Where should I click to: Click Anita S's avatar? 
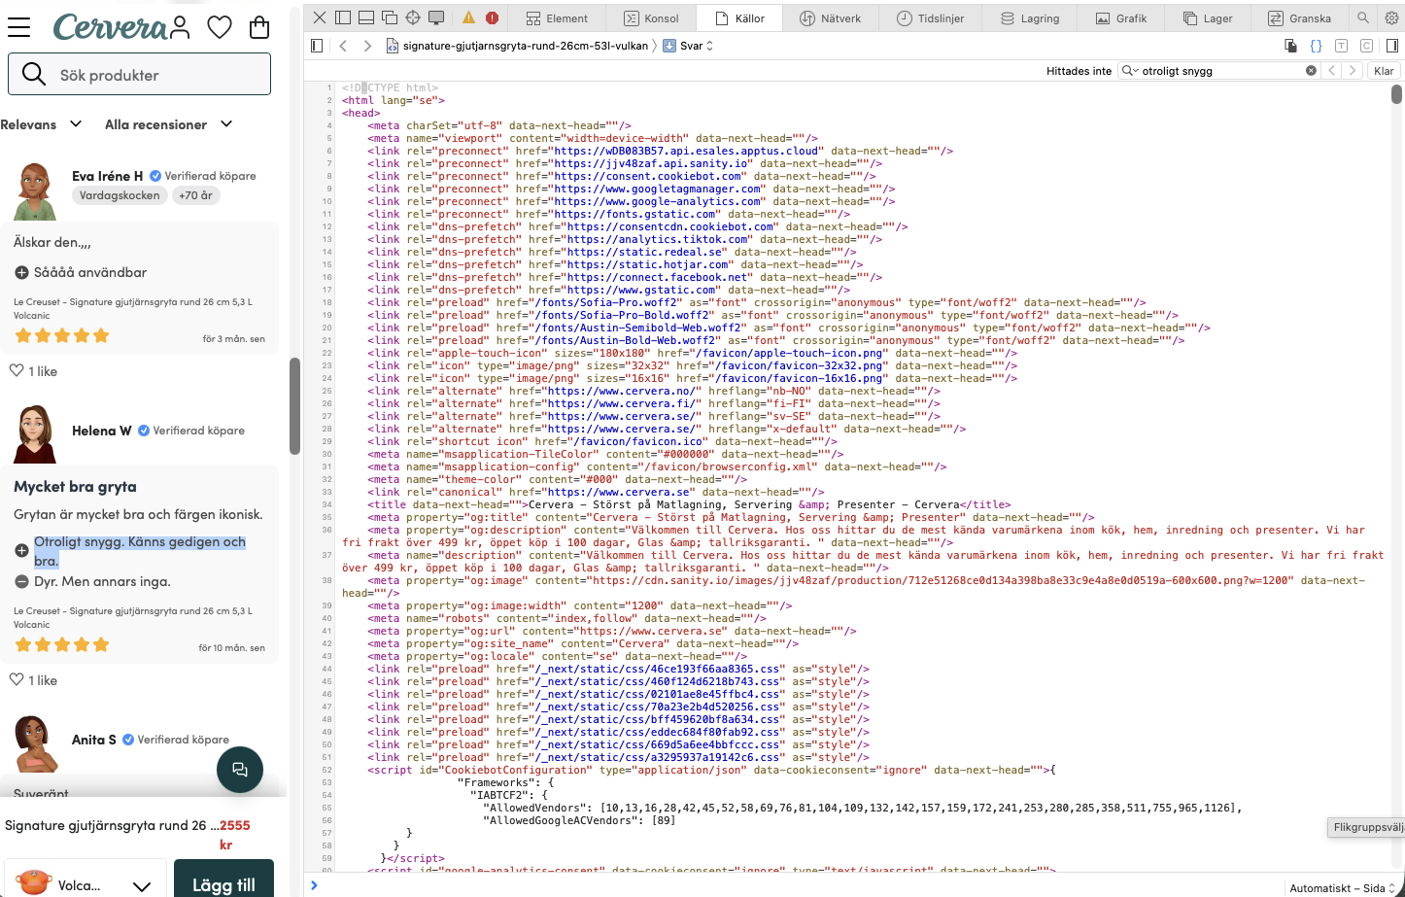pos(35,742)
